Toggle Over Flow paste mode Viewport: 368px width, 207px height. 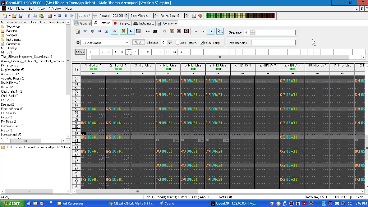(220, 32)
